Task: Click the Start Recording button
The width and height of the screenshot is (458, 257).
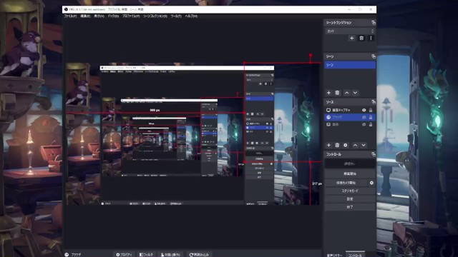Action: [350, 173]
